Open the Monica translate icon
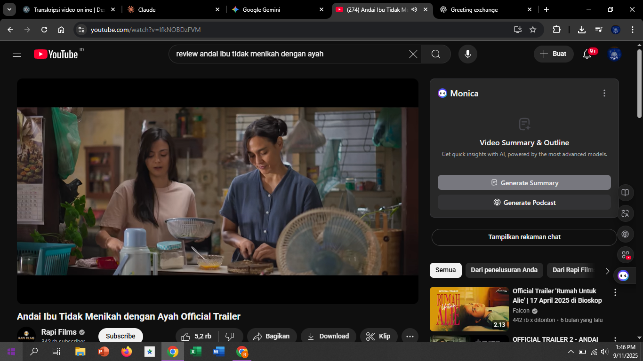Screen dimensions: 643x361 (625, 213)
